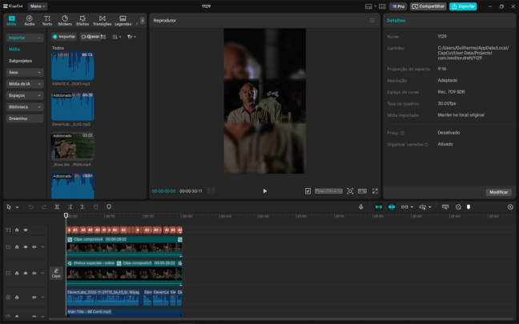Click the Modificar button in Detalhes
The width and height of the screenshot is (519, 324).
(498, 192)
